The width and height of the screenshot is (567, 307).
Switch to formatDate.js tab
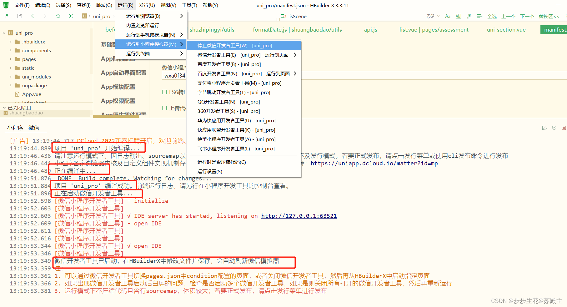point(297,30)
